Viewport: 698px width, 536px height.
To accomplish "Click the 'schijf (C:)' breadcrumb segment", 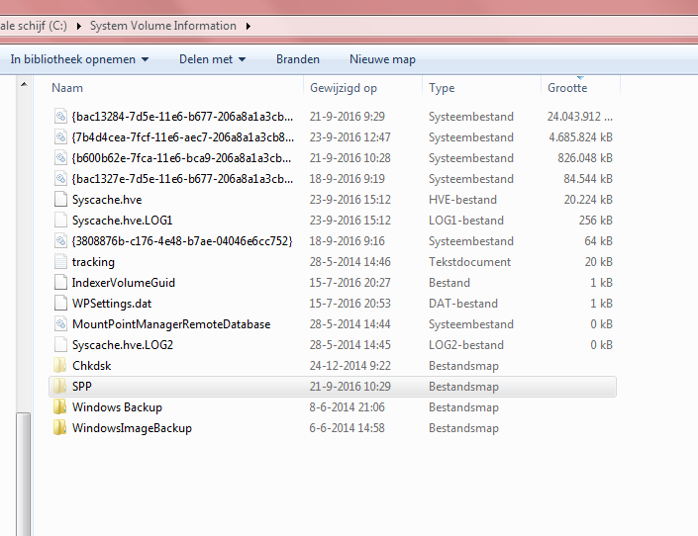I will coord(34,26).
